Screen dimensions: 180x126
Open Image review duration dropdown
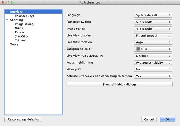click(x=153, y=29)
